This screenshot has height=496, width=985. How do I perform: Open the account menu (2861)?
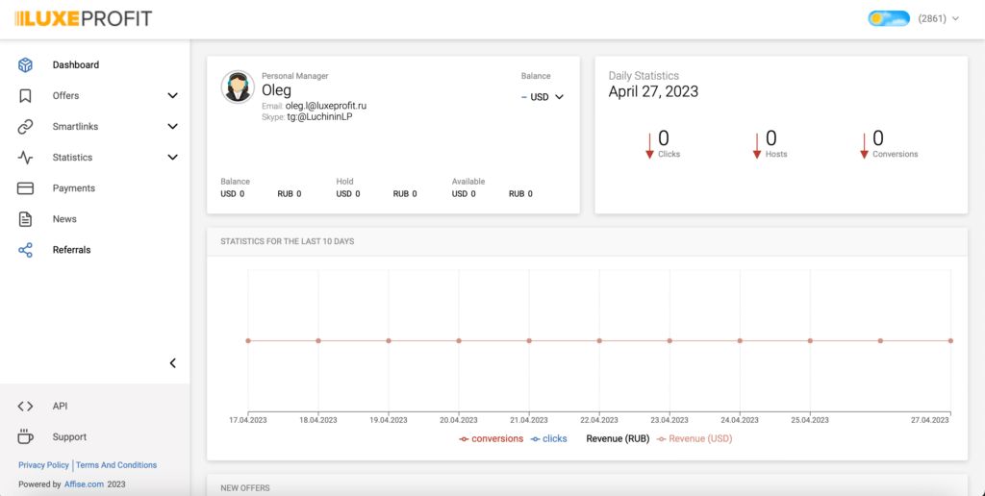pyautogui.click(x=938, y=18)
